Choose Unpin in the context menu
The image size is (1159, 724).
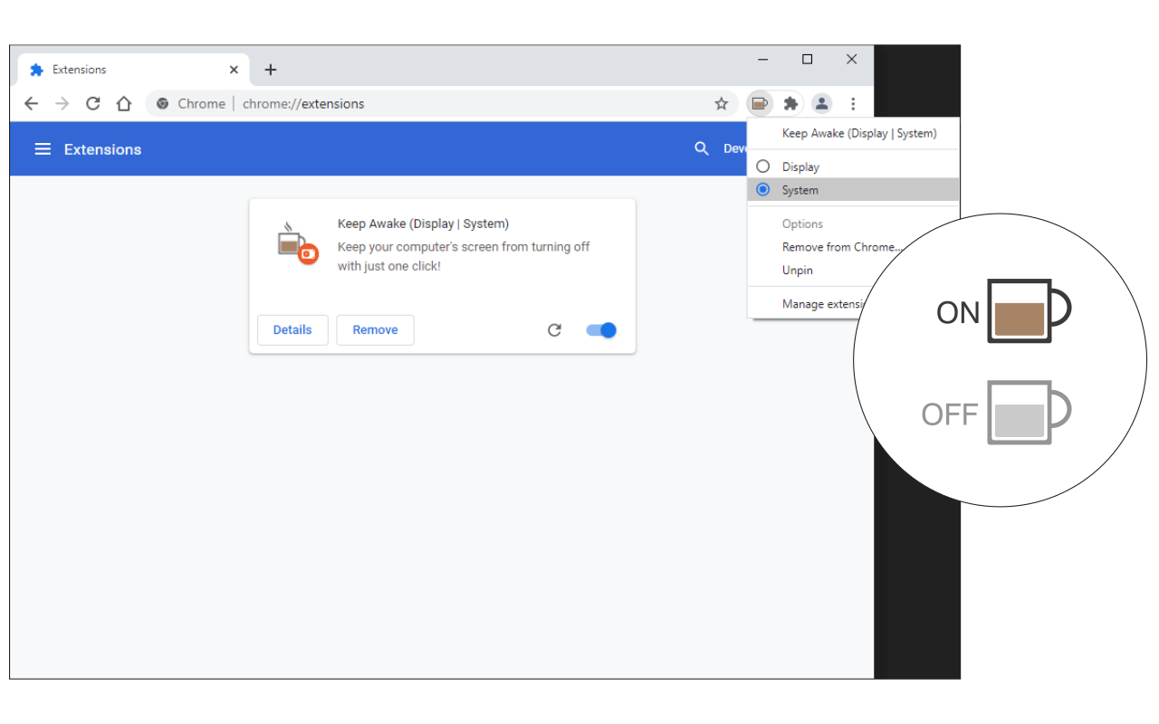[798, 271]
